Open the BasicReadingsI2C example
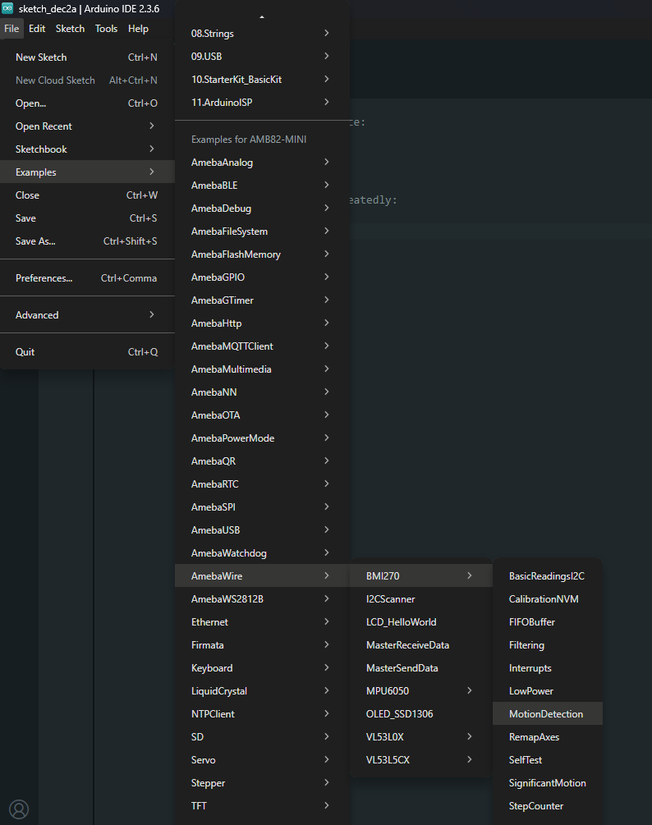 (546, 576)
